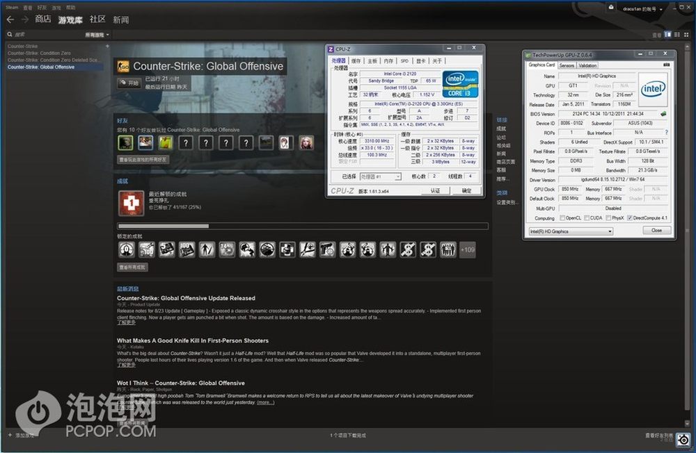The height and width of the screenshot is (453, 696).
Task: Open the Wot I Think news headline
Action: point(181,383)
